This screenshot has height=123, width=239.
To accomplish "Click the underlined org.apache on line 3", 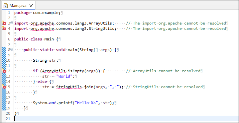I will click(42, 24).
